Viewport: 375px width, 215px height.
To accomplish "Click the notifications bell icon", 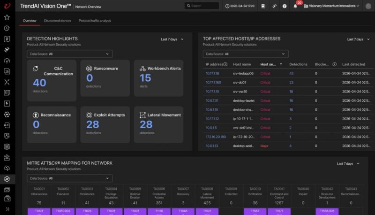I will click(295, 6).
